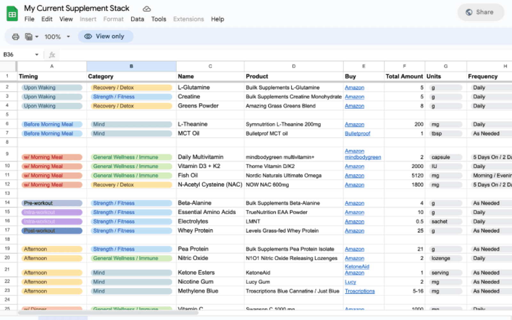
Task: Open General Wellness / Immune dropdown in Vitamin D3 row
Action: tap(131, 166)
